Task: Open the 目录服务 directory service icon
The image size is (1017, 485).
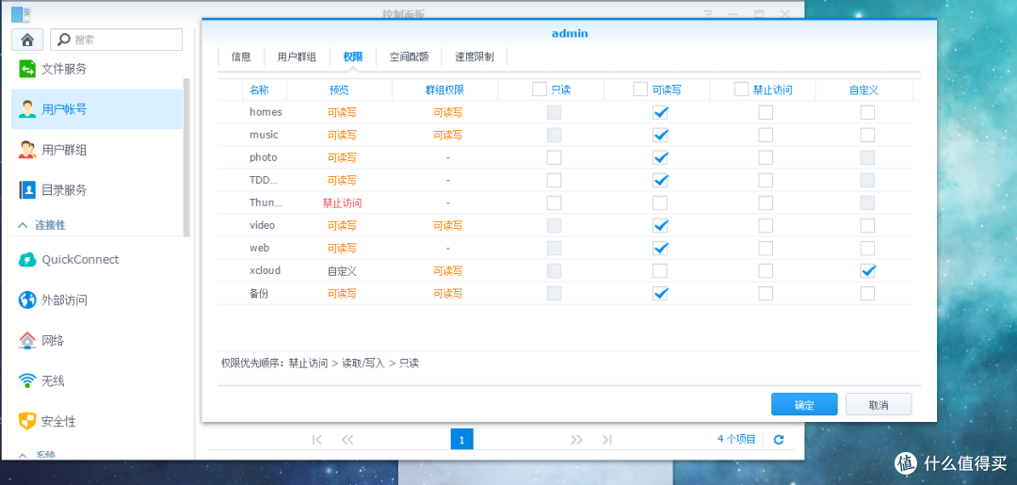Action: point(27,190)
